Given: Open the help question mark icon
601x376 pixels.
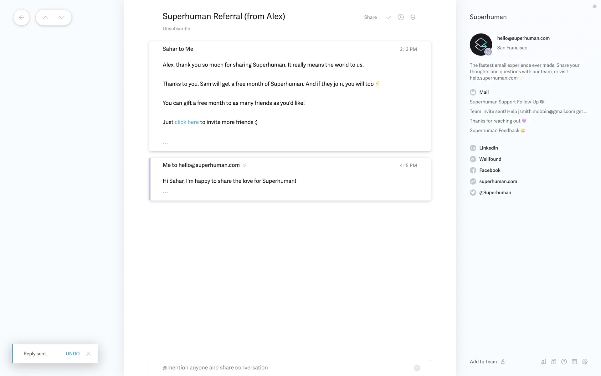Looking at the screenshot, I should [564, 362].
